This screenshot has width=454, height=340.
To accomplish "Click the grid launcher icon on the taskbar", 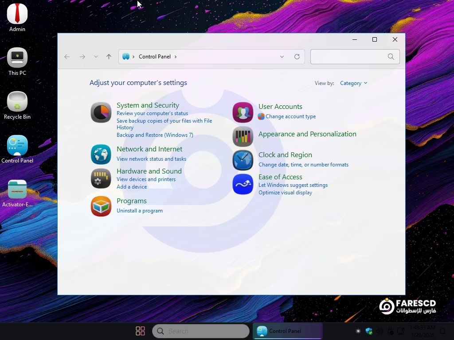I will [x=140, y=331].
